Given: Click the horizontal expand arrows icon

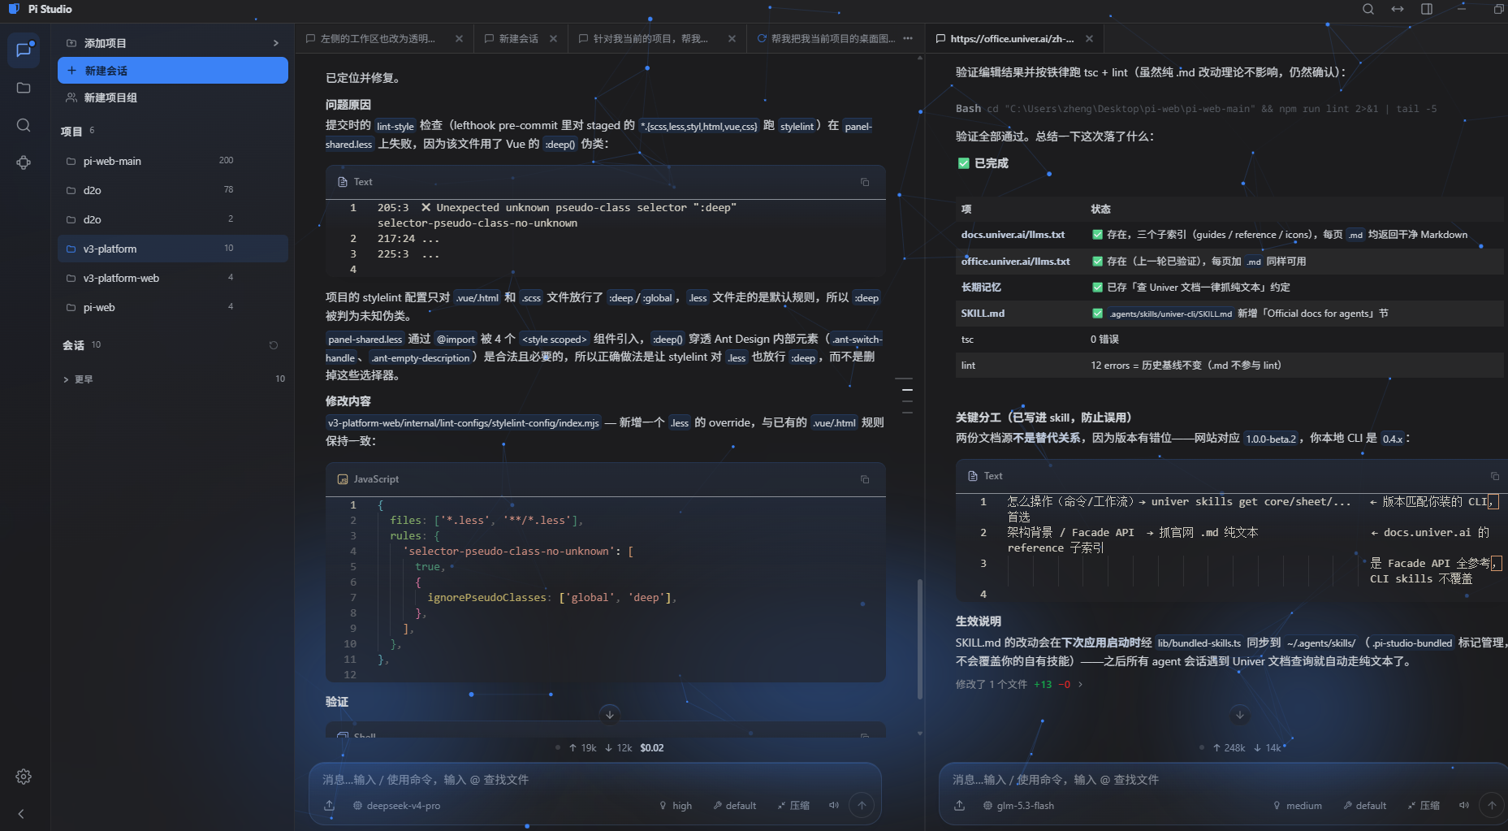Looking at the screenshot, I should (x=1398, y=9).
